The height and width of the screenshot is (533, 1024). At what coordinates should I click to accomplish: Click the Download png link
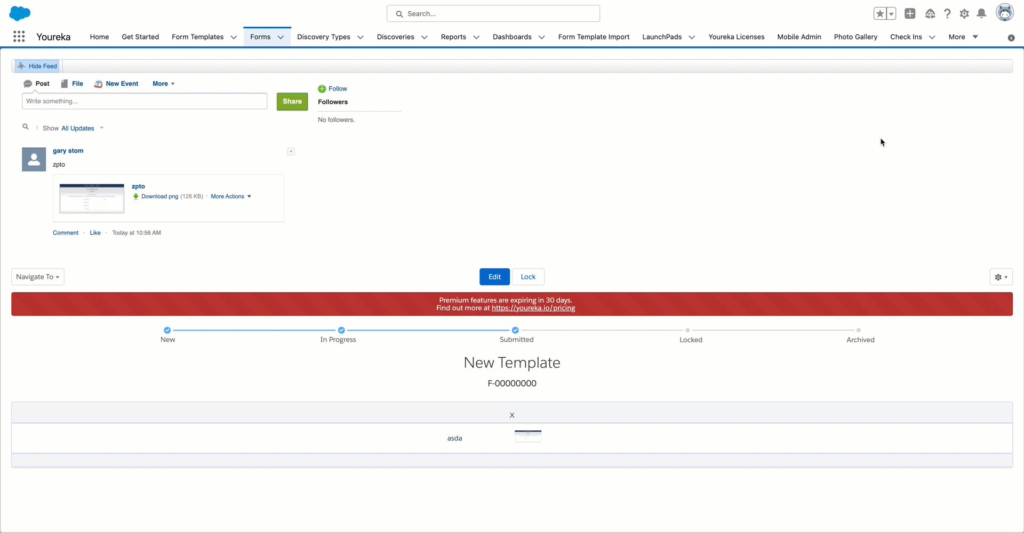point(159,196)
